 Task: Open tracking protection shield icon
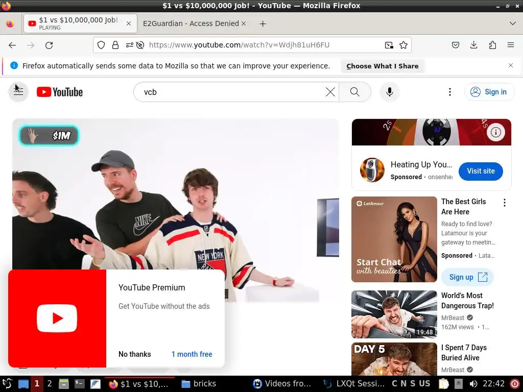pyautogui.click(x=101, y=45)
